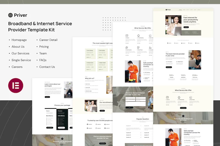Open the Homepage nav item in the top page header
Screen dimensions: 220x146
[x=180, y=10]
